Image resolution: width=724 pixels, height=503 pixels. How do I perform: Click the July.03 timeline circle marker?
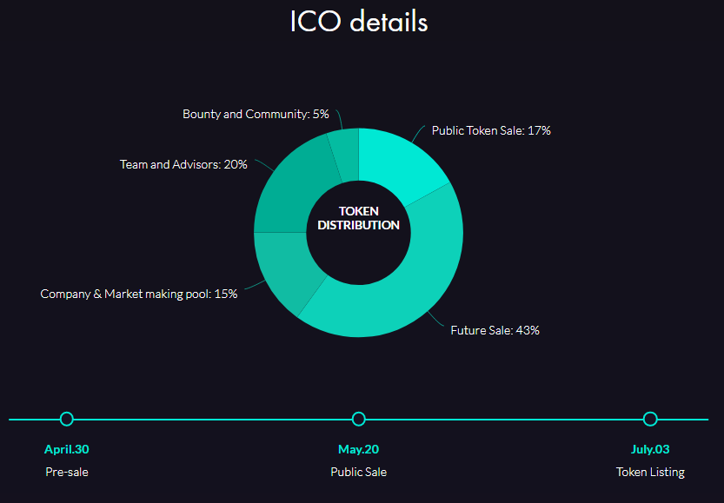click(x=650, y=420)
